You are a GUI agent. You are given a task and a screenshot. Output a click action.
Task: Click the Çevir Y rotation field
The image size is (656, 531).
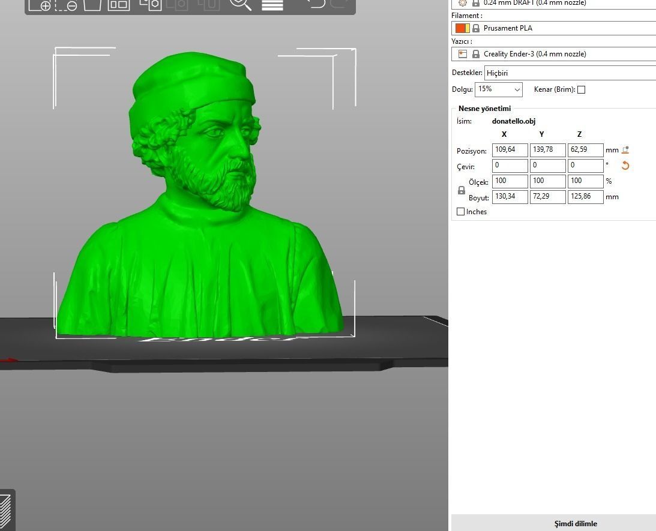coord(547,166)
